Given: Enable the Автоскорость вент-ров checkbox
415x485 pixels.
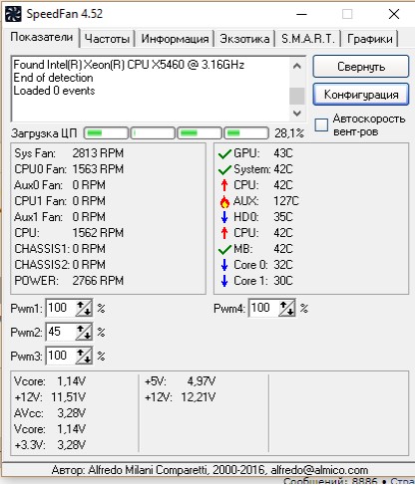Looking at the screenshot, I should coord(321,125).
